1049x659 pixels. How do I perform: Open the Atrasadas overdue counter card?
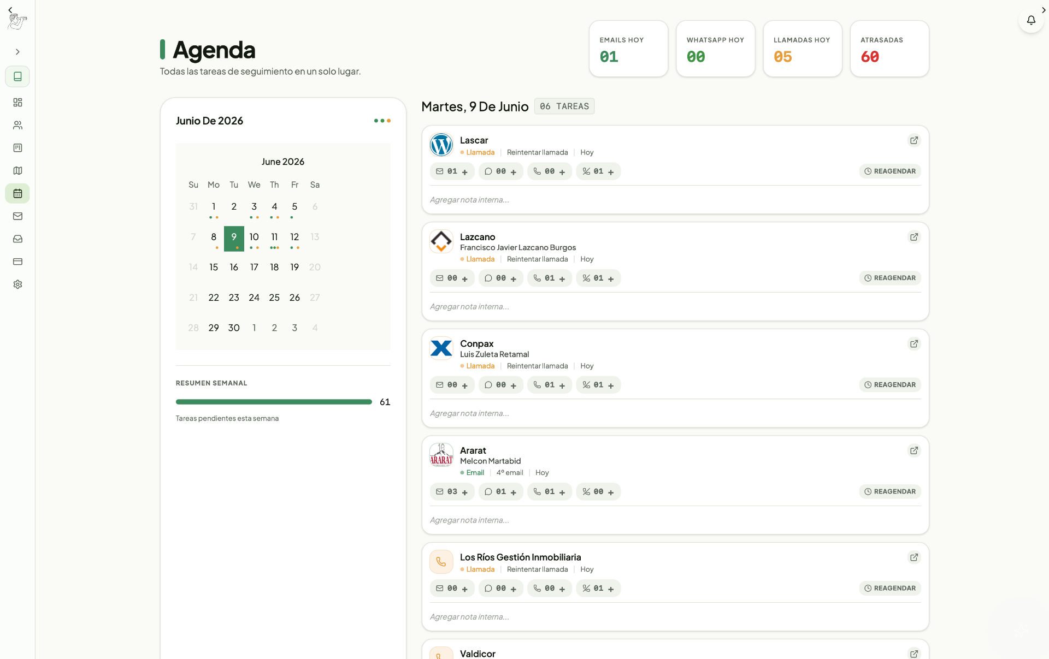pos(889,49)
